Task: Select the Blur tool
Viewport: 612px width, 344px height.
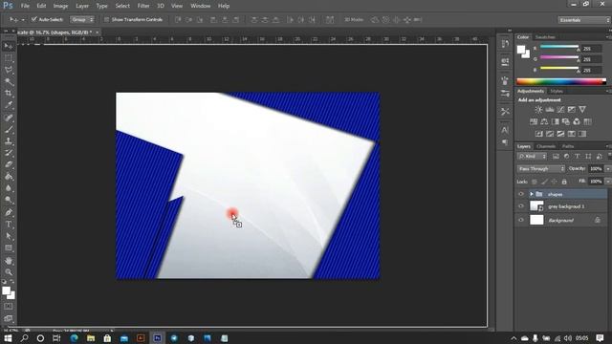Action: click(x=9, y=188)
